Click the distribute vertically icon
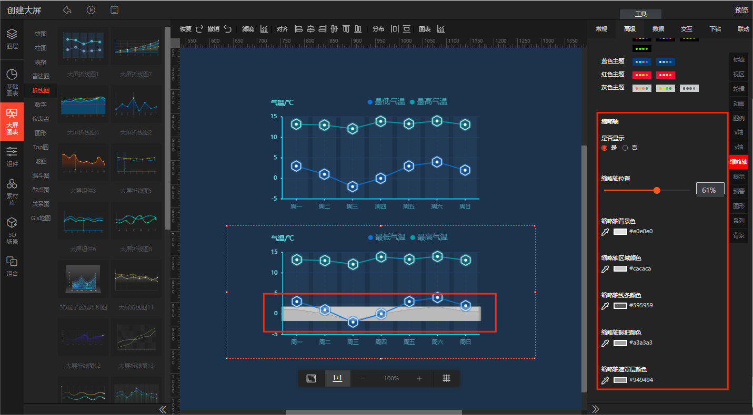 tap(407, 29)
